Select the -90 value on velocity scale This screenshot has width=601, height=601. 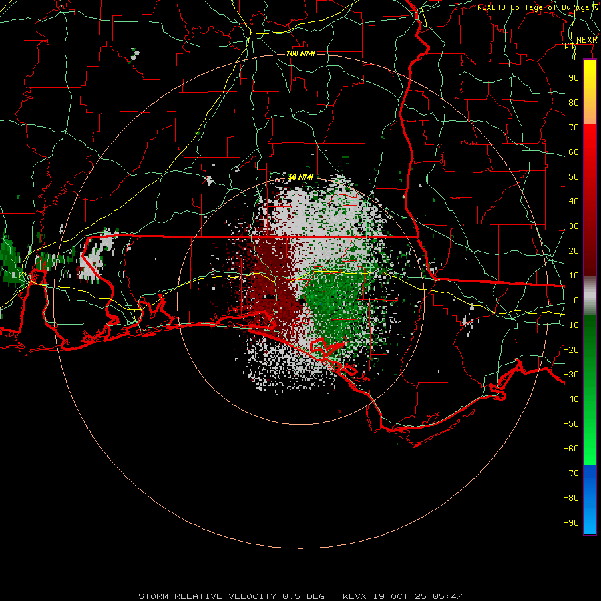coord(571,522)
